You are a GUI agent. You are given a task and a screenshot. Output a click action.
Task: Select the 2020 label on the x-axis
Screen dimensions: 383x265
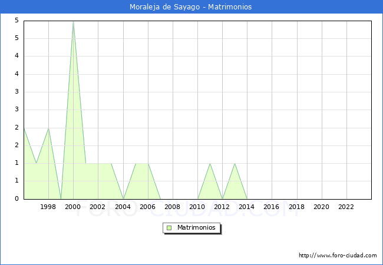tap(321, 207)
